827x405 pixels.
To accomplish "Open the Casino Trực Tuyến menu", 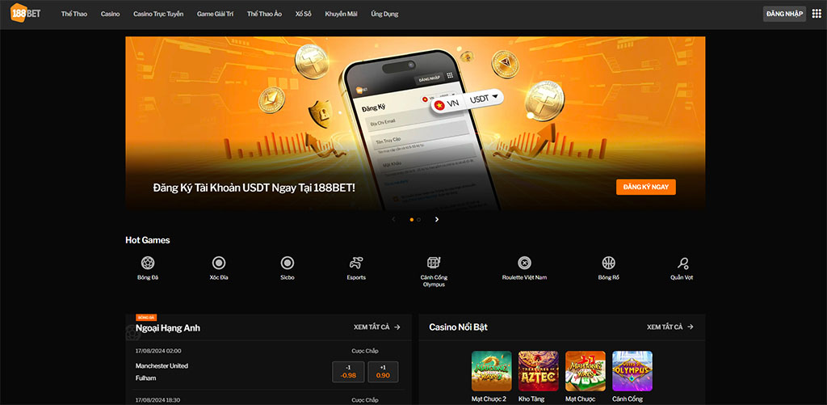I will tap(158, 14).
